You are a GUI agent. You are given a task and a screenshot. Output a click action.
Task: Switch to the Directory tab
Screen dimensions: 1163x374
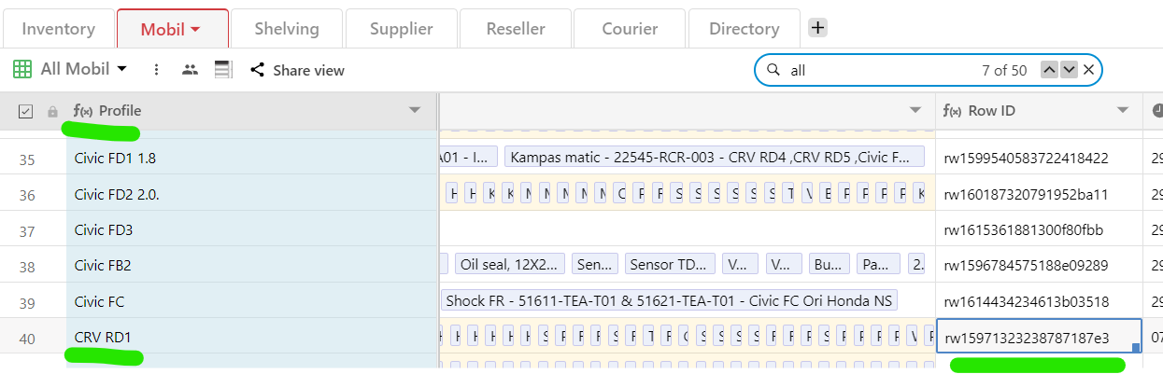[x=744, y=28]
